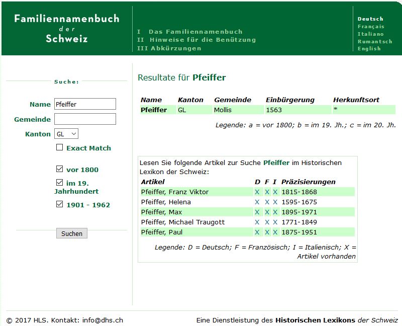The image size is (402, 326).
Task: Focus the Gemeinde input field
Action: pyautogui.click(x=85, y=119)
